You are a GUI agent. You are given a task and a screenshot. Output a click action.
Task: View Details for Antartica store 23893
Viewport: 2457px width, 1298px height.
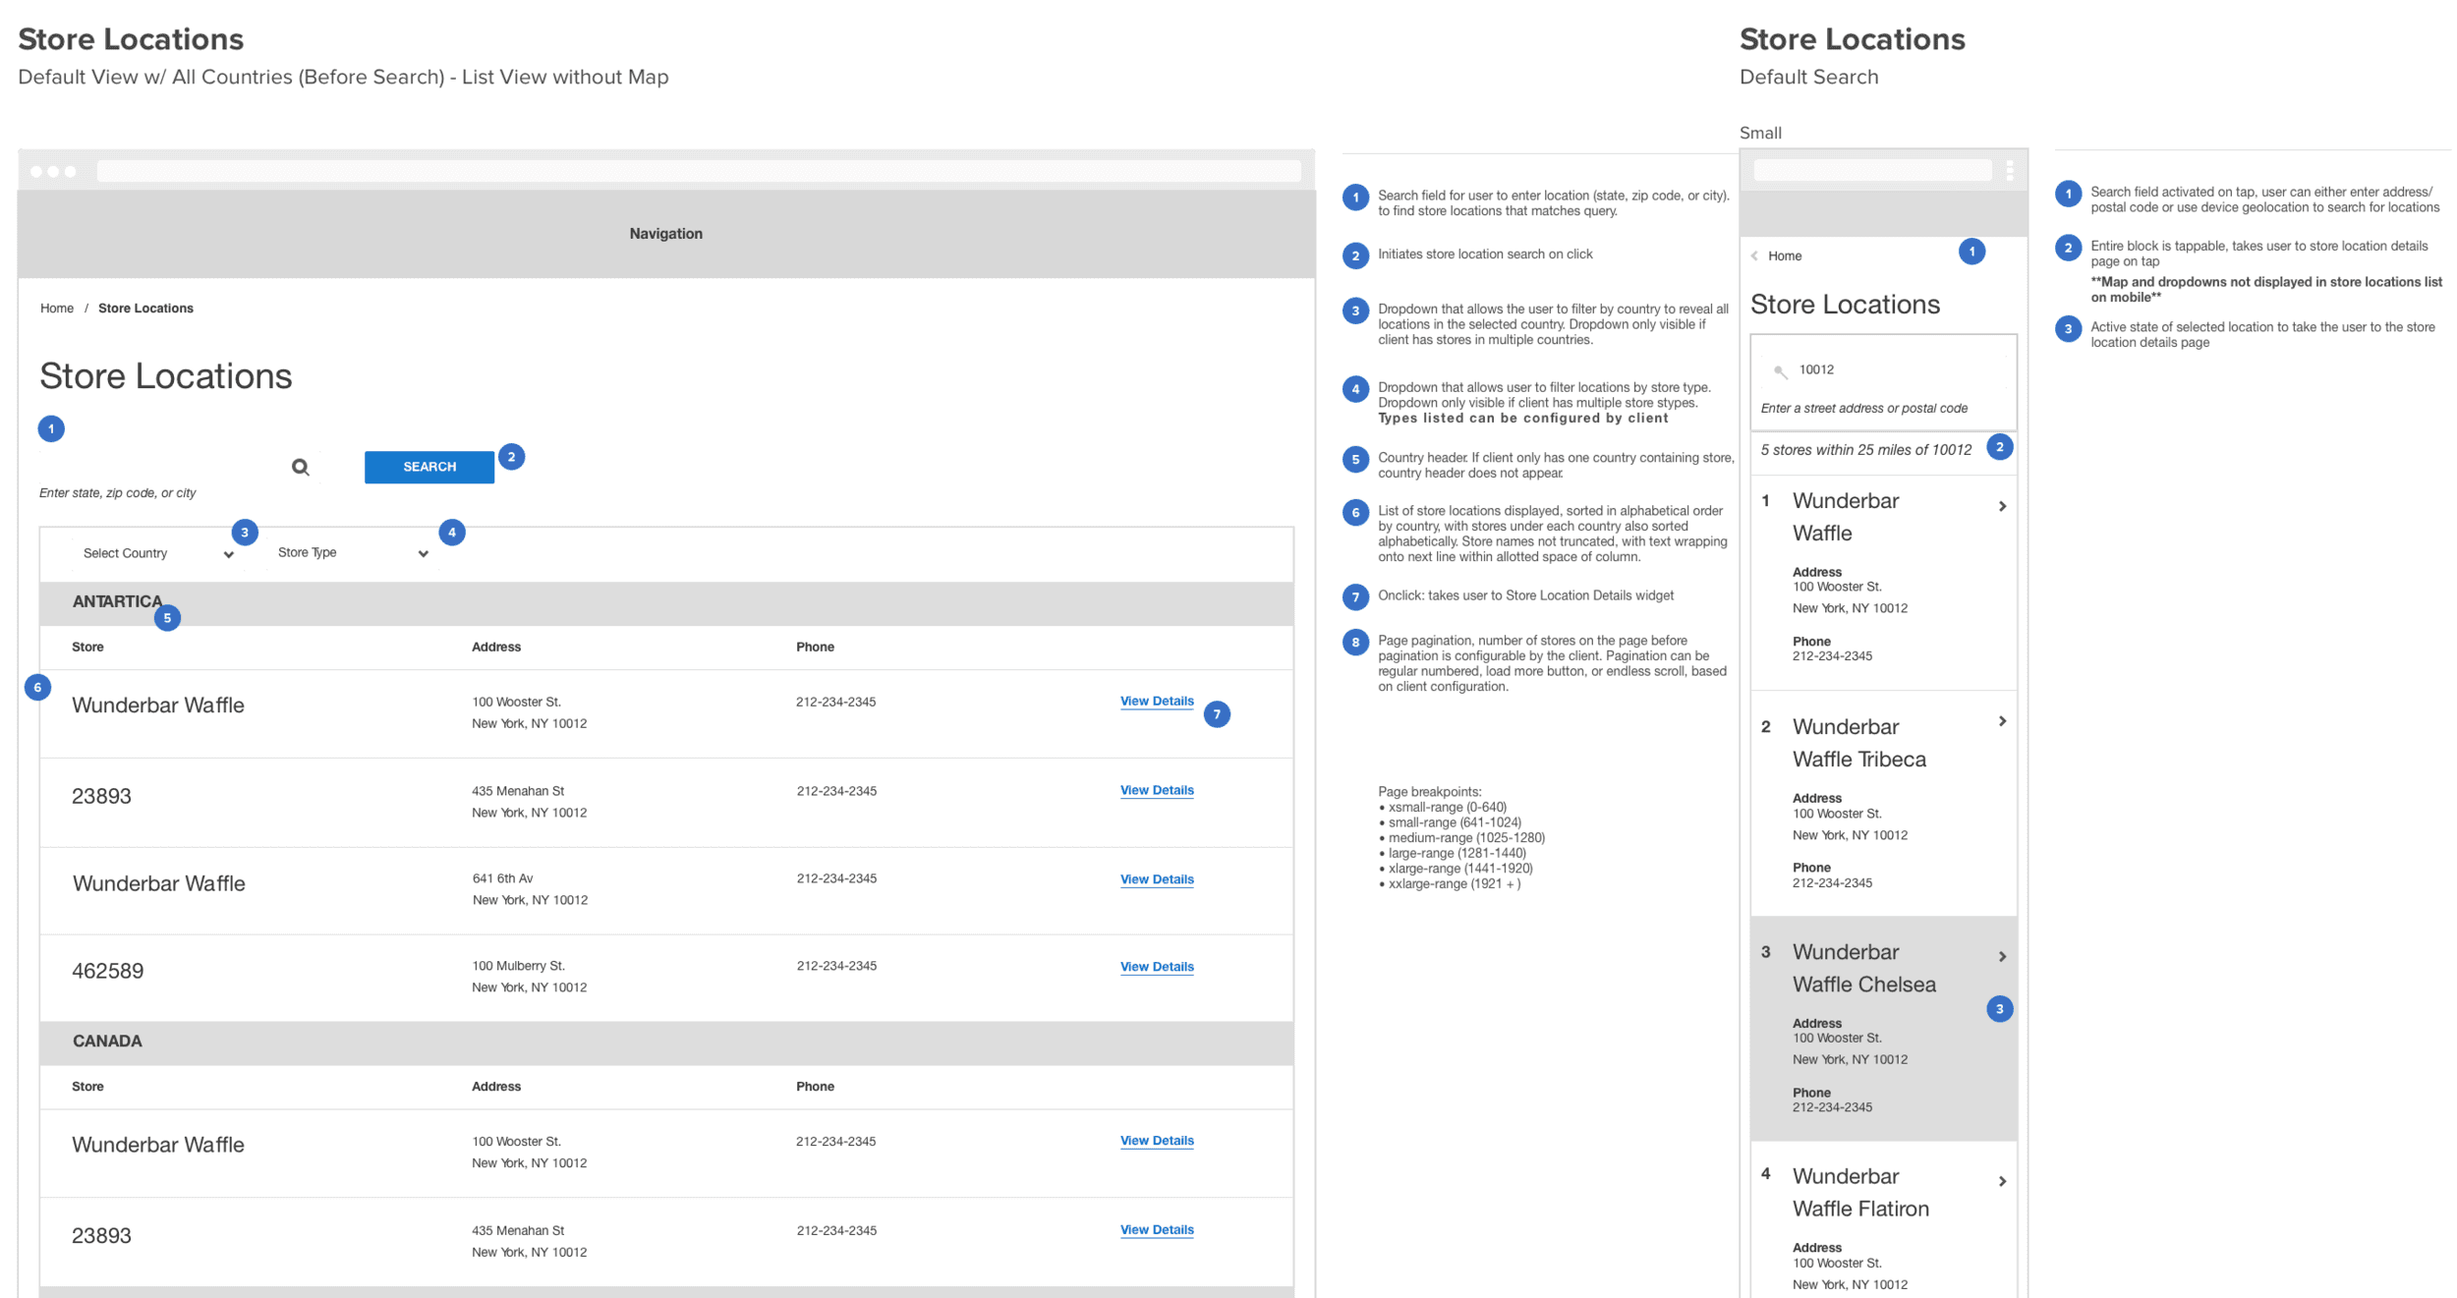click(x=1157, y=791)
